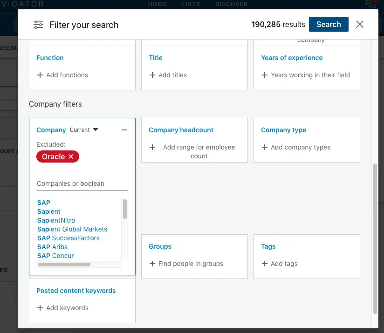
Task: Click the Companies or boolean input field
Action: 82,183
